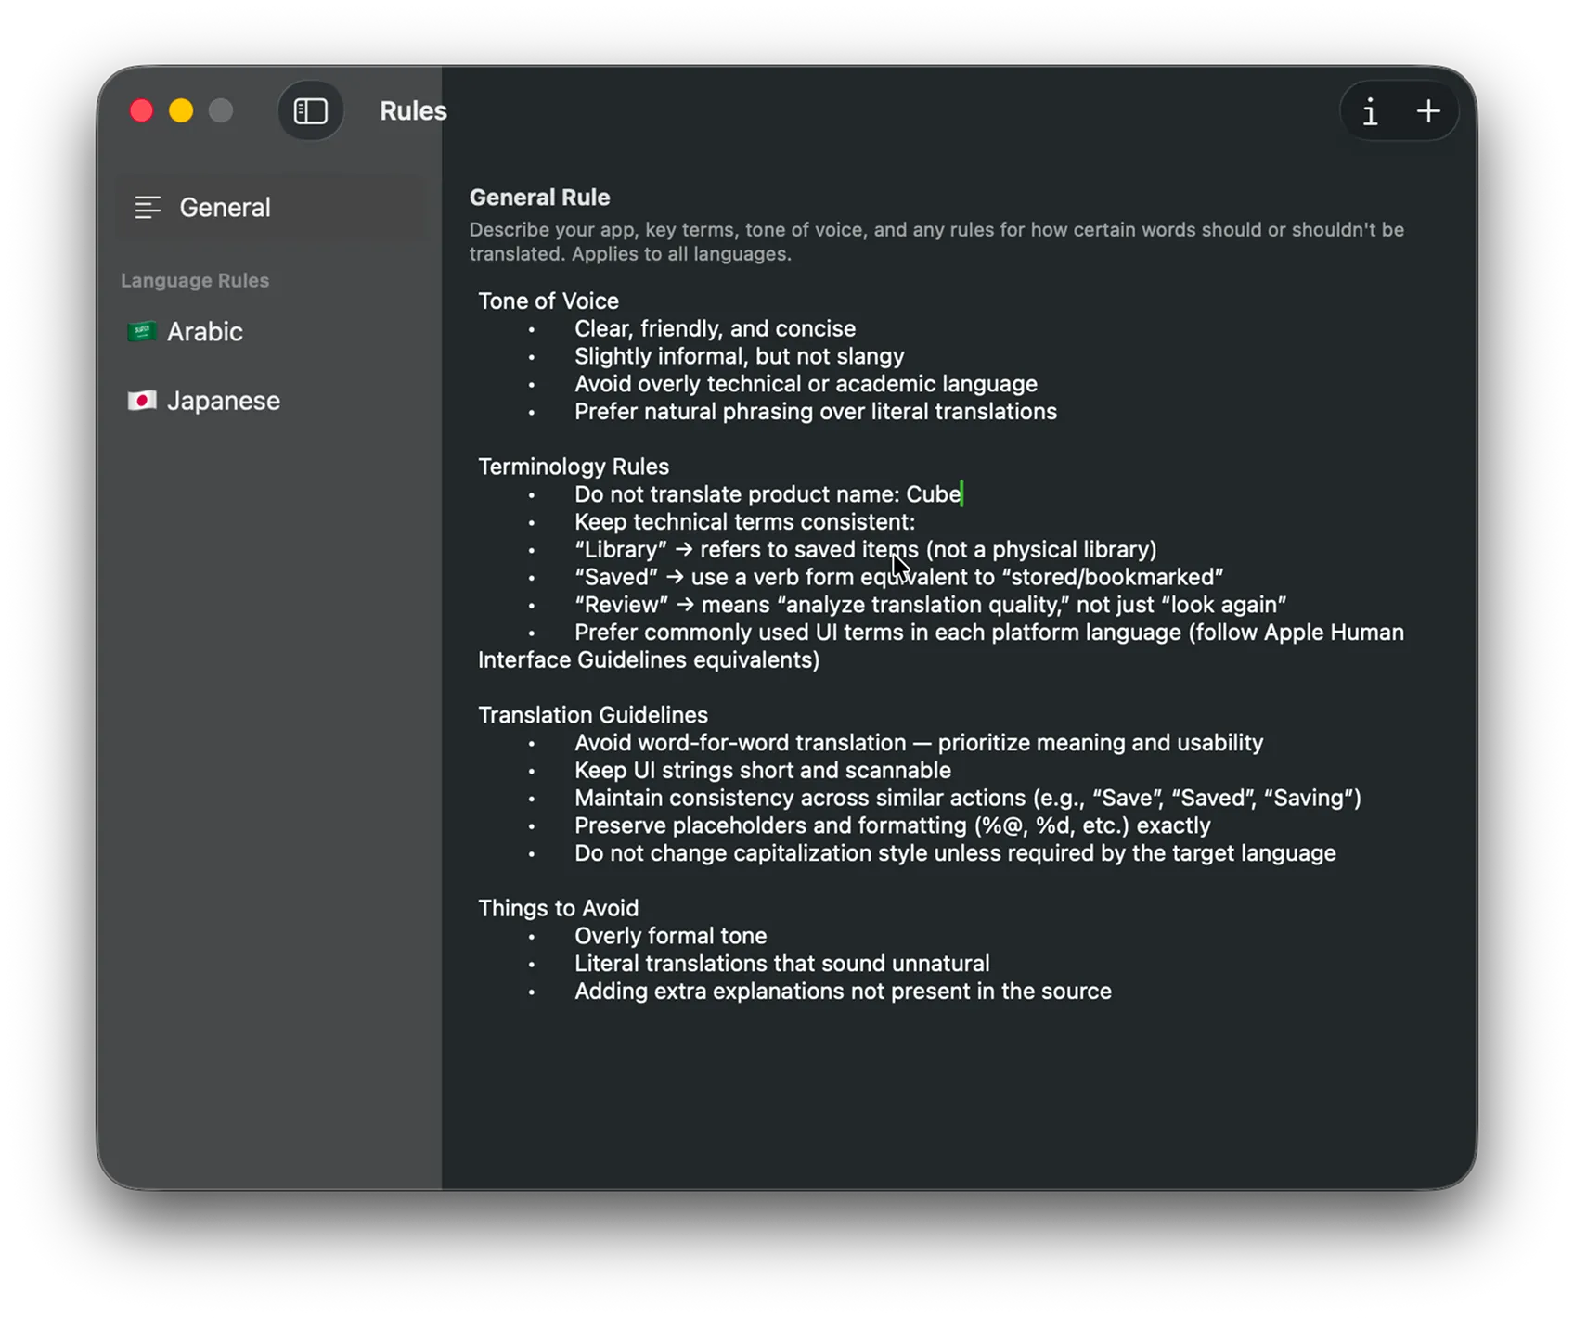
Task: Click the line mentioning product name Cube
Action: point(767,494)
